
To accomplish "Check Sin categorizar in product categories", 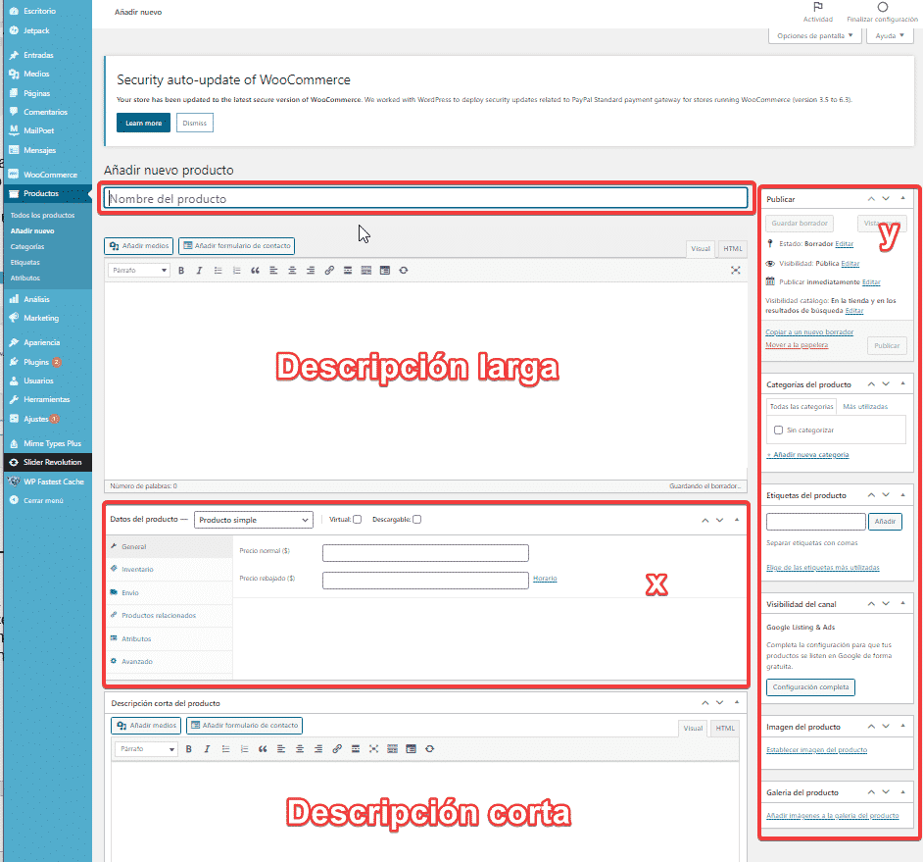I will [x=780, y=429].
